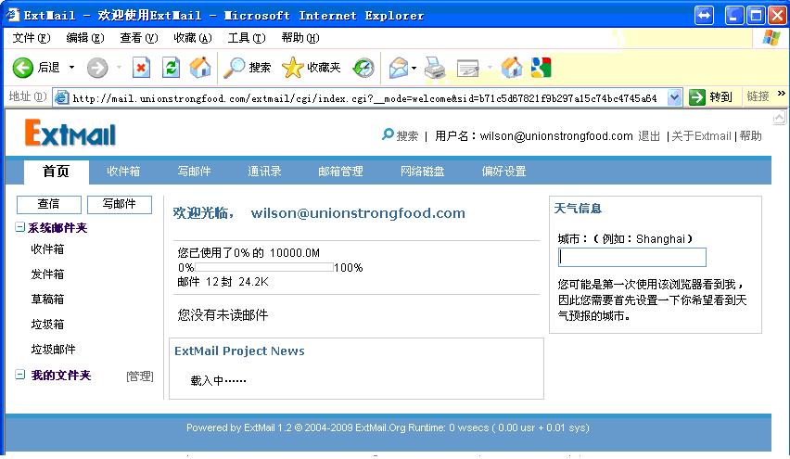Click the 写邮件 button in sidebar
The image size is (790, 459).
pos(120,205)
